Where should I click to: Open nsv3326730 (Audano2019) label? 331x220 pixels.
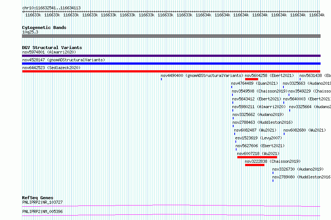298,169
